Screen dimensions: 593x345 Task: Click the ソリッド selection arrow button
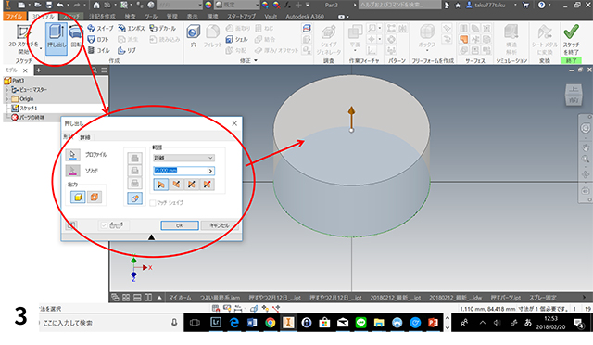tap(72, 171)
